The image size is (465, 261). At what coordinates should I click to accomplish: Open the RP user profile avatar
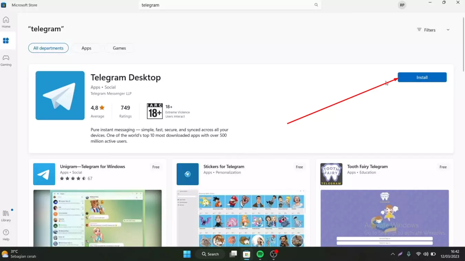tap(402, 5)
